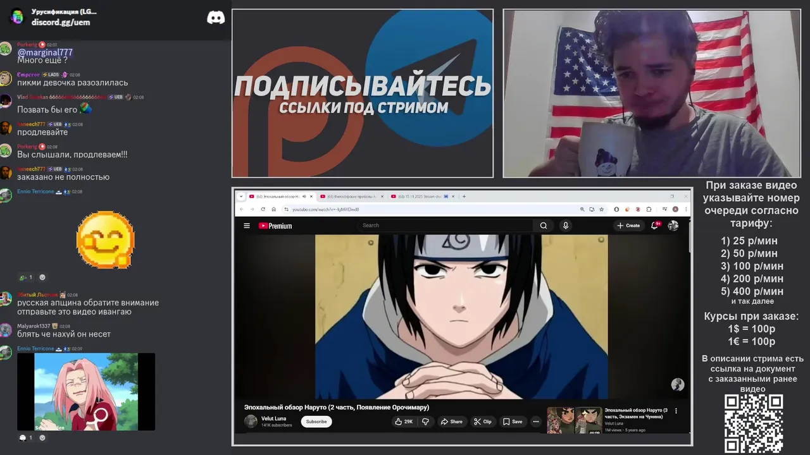
Task: Reload the YouTube page
Action: coord(263,209)
